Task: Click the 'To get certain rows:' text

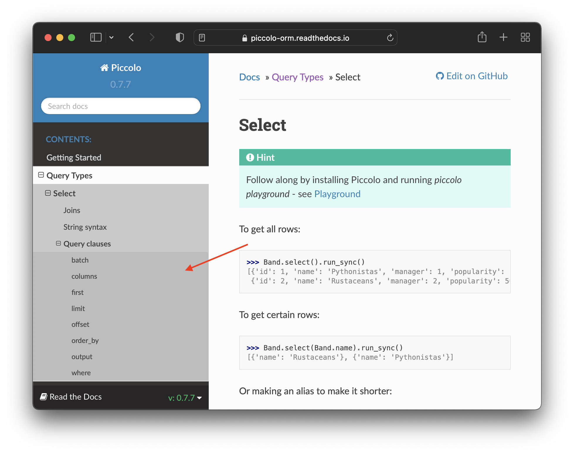Action: [x=279, y=315]
